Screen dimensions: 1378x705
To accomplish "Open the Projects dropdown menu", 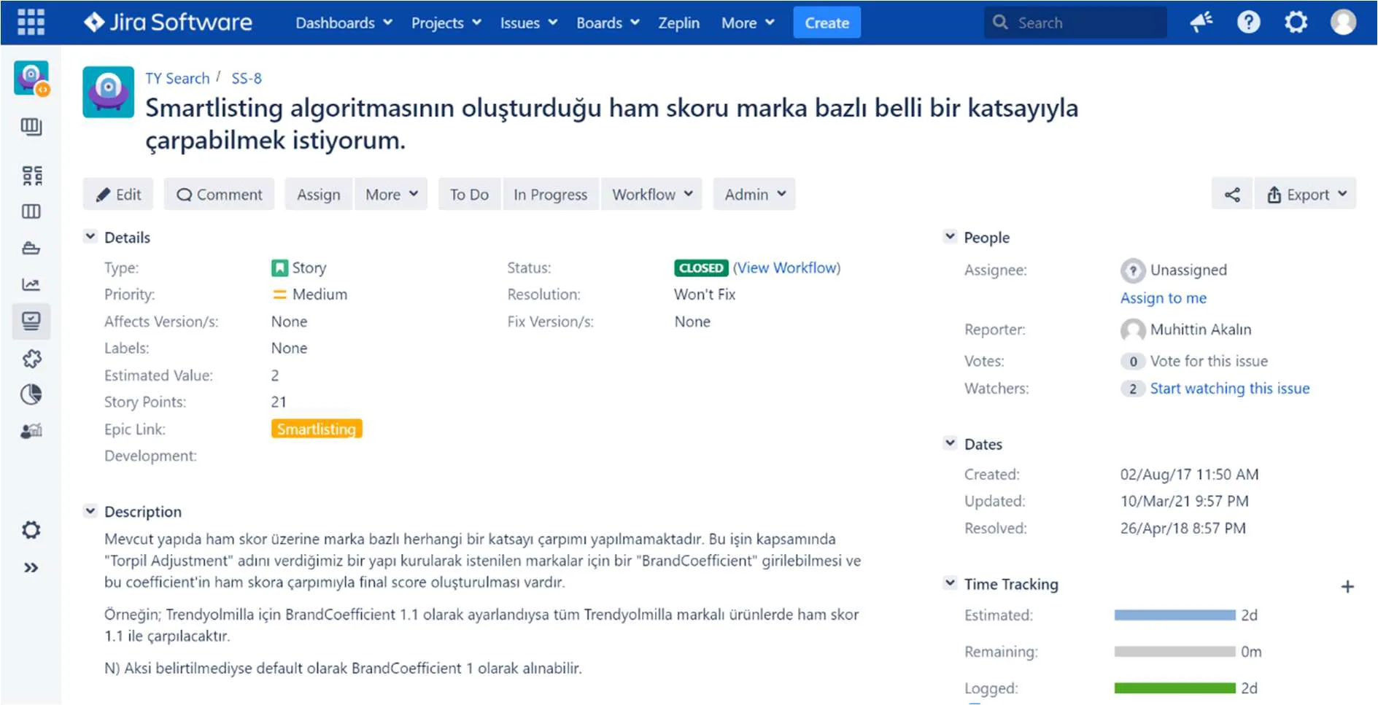I will [x=446, y=23].
